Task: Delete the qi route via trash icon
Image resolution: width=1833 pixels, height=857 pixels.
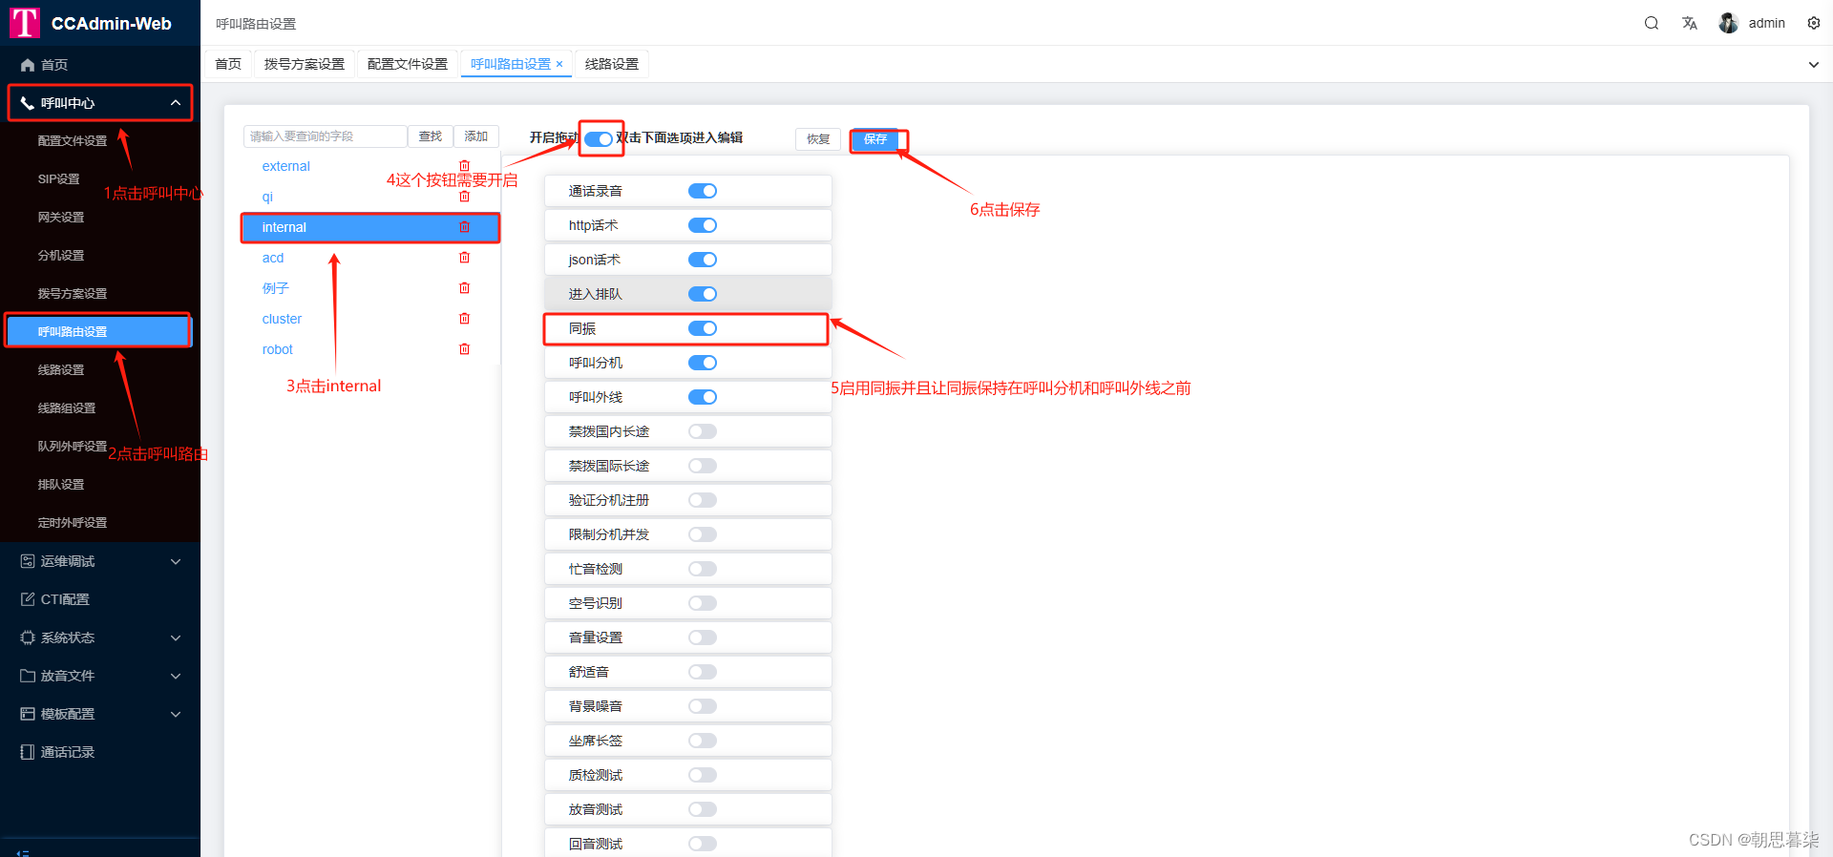Action: point(465,197)
